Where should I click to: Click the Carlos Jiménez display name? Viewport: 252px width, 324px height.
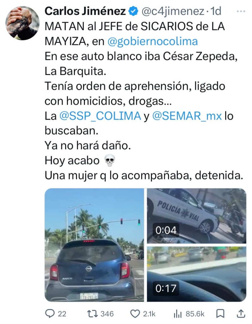[x=85, y=11]
